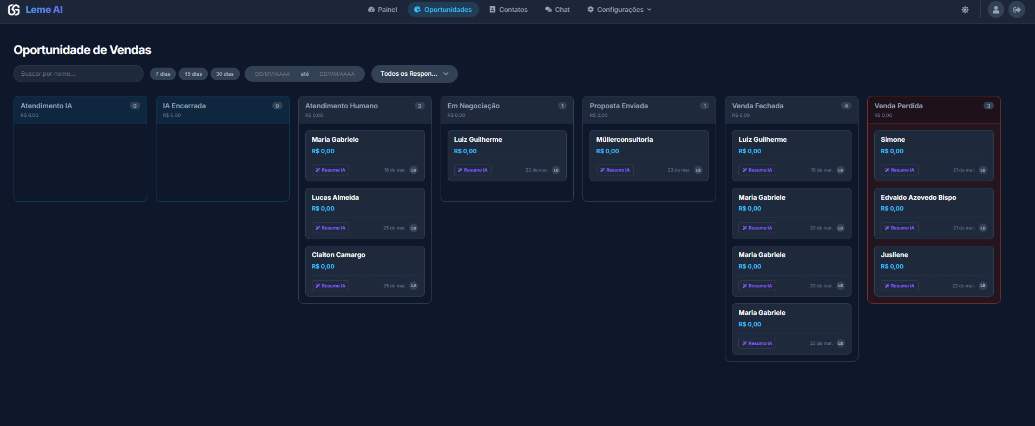Expand the Configurações dropdown menu
Screen dimensions: 1035x426
pos(619,10)
